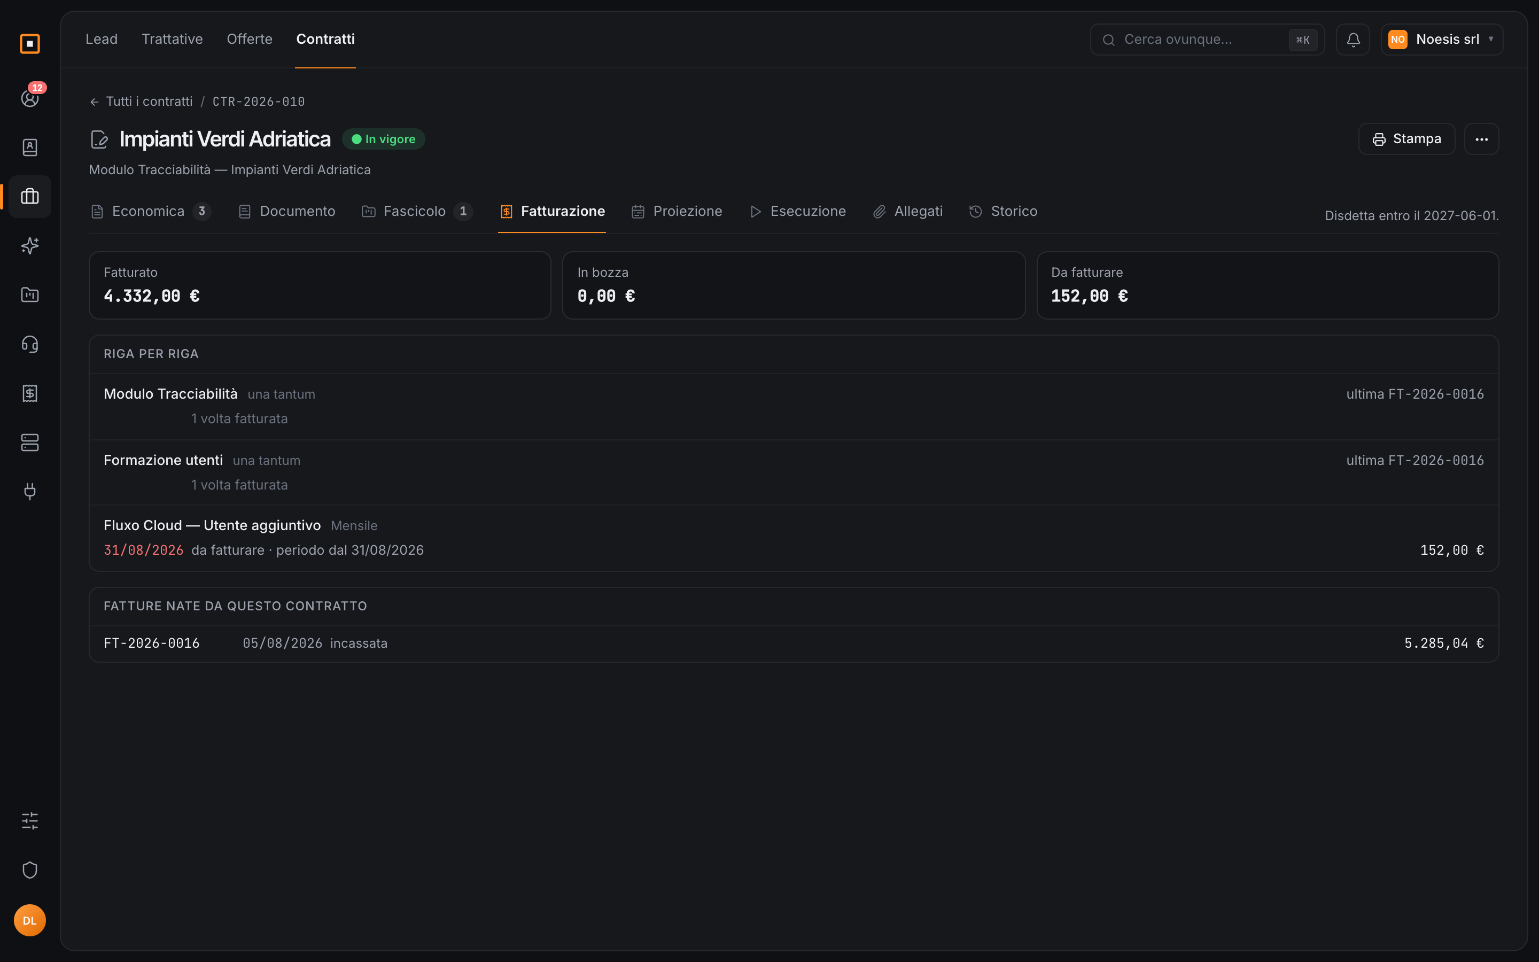Click the In vigore status badge
Viewport: 1539px width, 962px height.
tap(384, 139)
